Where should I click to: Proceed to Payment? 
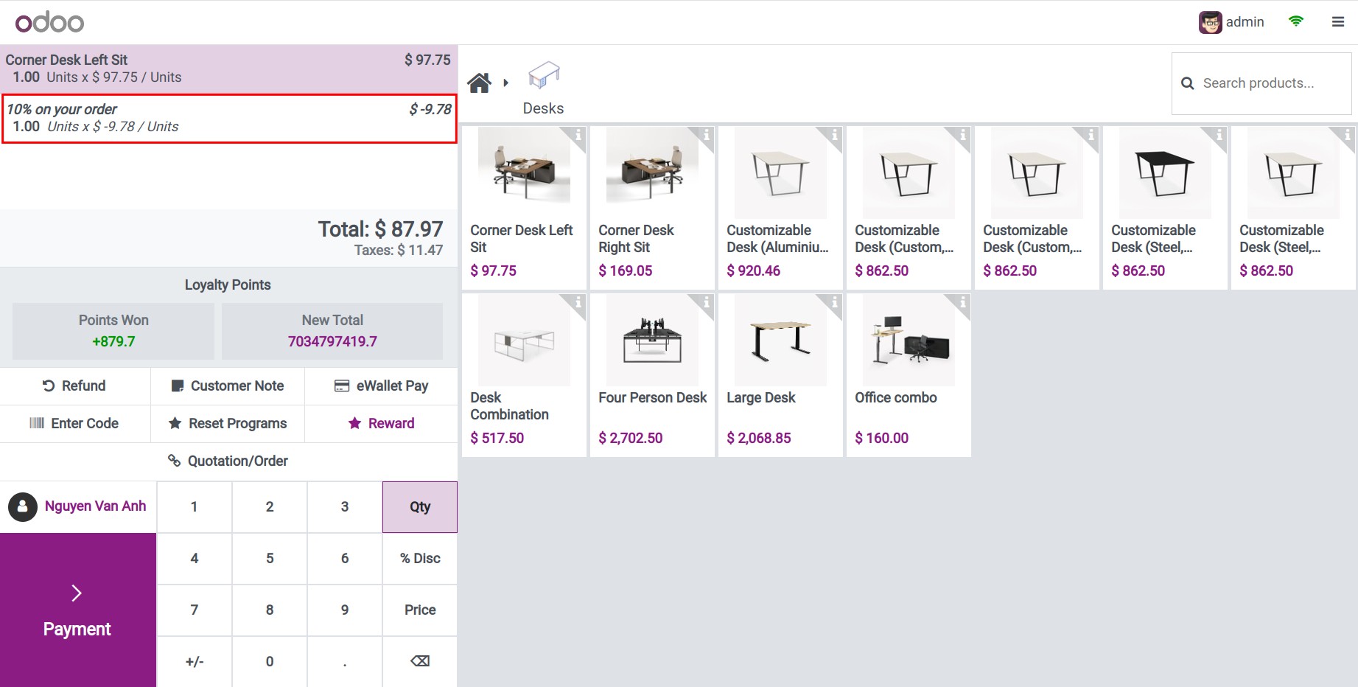click(77, 610)
